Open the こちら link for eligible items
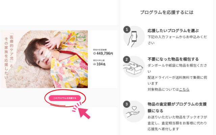Image resolution: width=216 pixels, height=135 pixels. (x=184, y=89)
